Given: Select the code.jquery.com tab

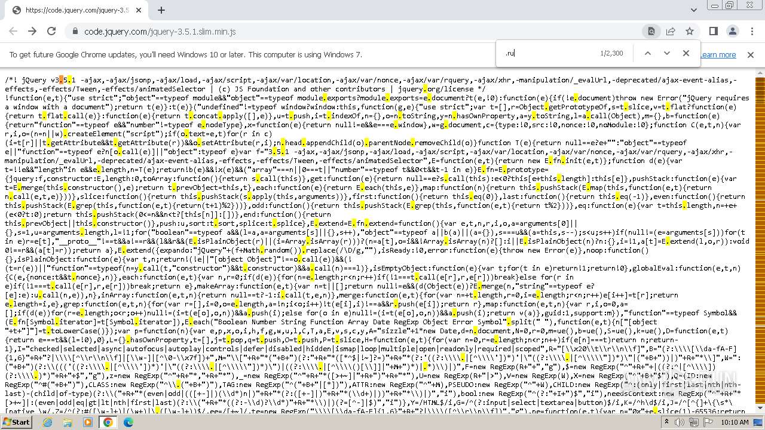Looking at the screenshot, I should click(x=76, y=10).
